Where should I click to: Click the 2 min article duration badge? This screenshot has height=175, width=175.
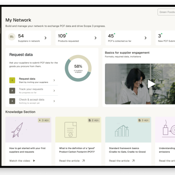[94, 120]
